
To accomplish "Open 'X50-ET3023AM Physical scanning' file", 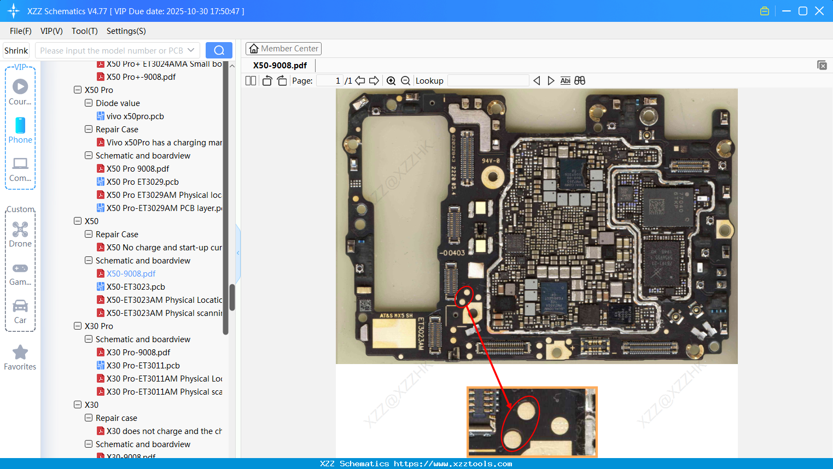I will tap(164, 313).
